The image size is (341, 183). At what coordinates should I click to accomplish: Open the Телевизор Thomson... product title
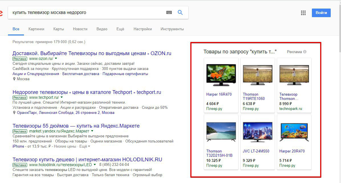pyautogui.click(x=289, y=96)
